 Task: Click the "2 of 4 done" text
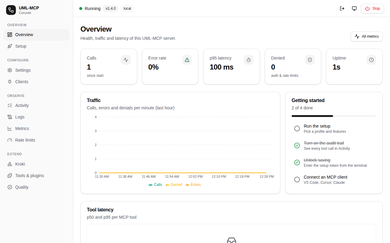coord(302,108)
